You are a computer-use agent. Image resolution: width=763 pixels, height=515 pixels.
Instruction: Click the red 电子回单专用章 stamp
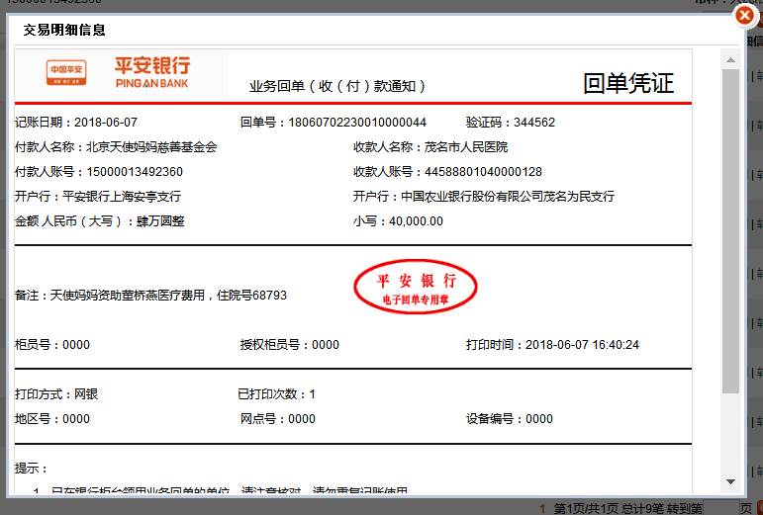415,287
